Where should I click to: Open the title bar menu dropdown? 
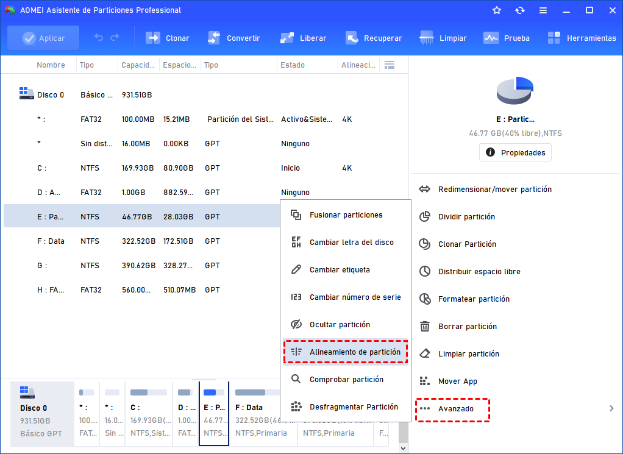coord(543,10)
